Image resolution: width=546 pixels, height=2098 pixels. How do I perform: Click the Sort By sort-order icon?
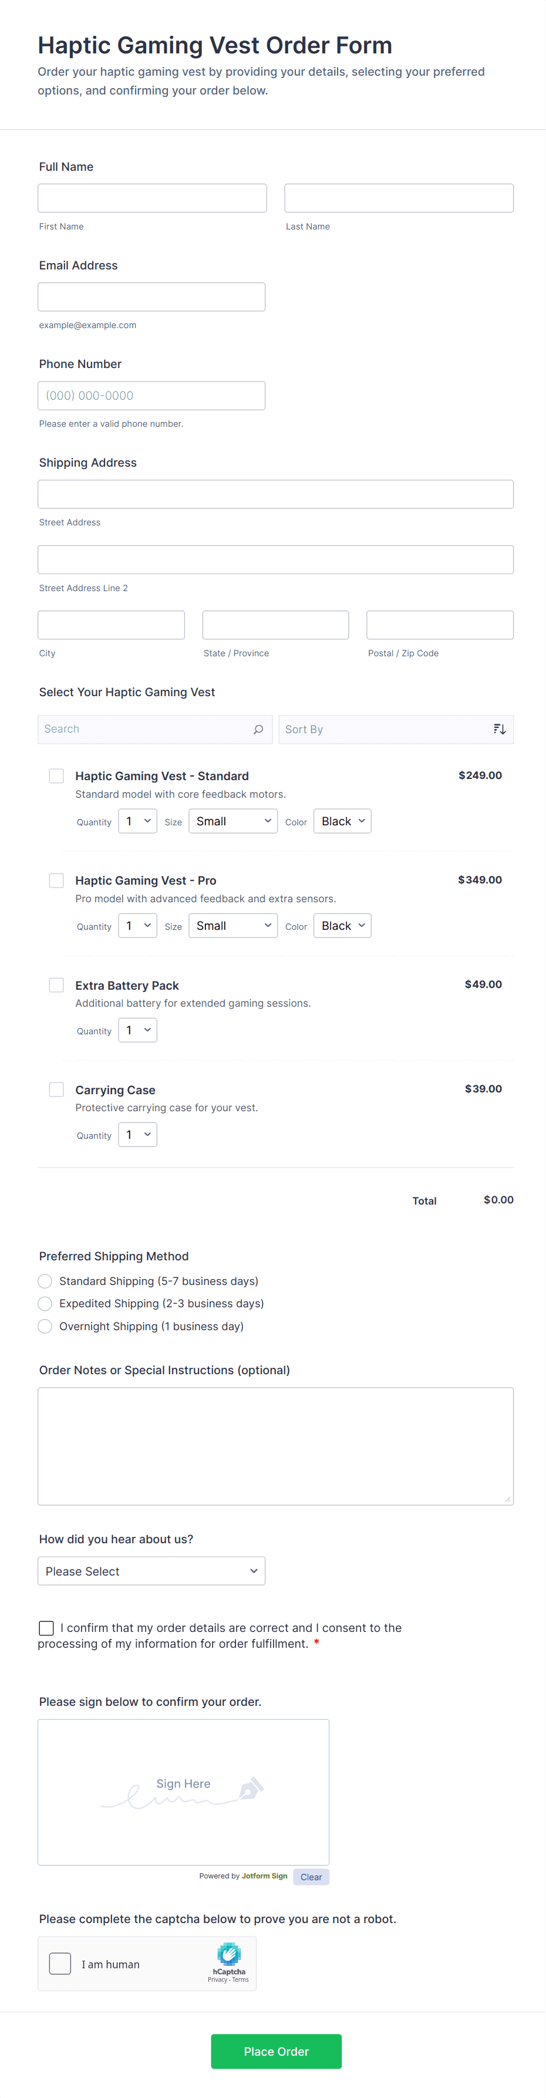pyautogui.click(x=500, y=729)
